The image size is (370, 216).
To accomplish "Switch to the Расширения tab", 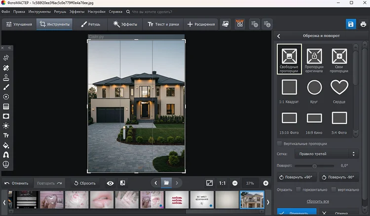I will point(201,24).
